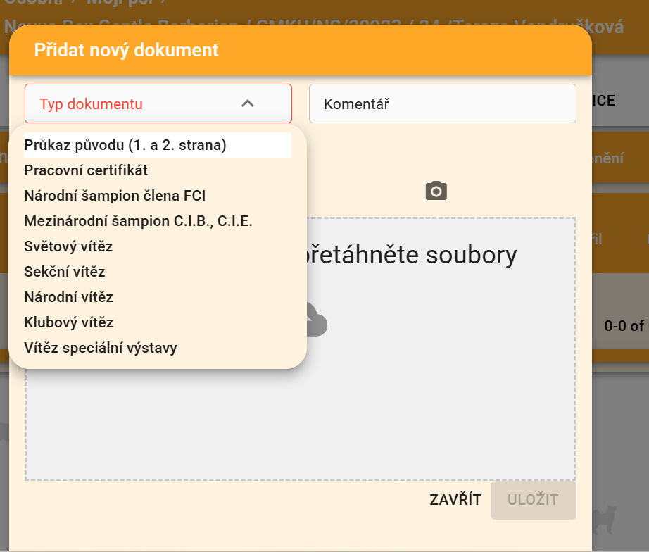Click the gray file drop zone area
The width and height of the screenshot is (649, 552).
tap(422, 408)
